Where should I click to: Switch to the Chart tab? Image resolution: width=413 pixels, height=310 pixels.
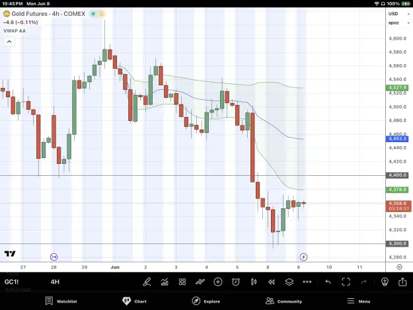134,301
